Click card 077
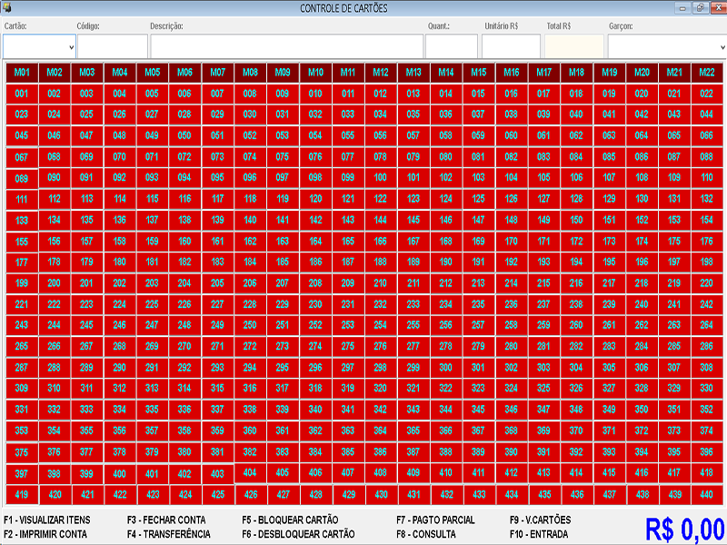 click(348, 156)
